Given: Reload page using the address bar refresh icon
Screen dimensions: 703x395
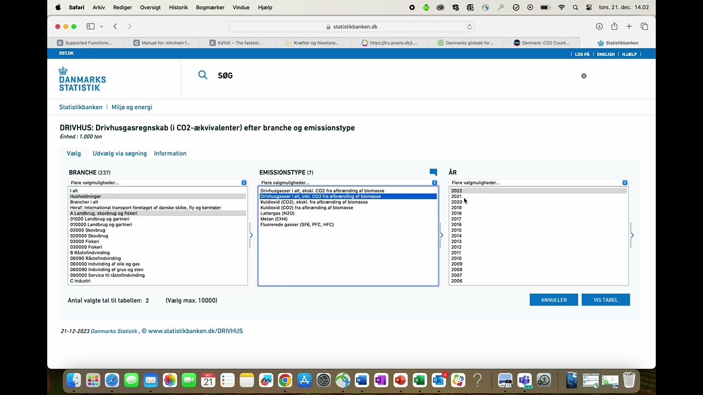Looking at the screenshot, I should 470,26.
